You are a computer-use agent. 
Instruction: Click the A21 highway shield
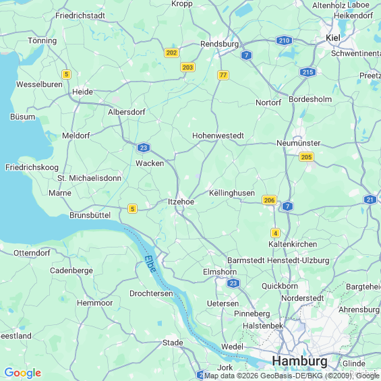[x=370, y=200]
